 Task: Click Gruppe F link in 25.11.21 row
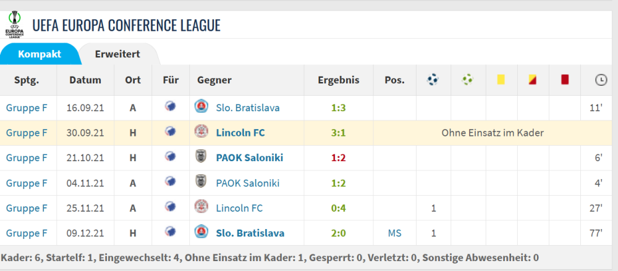click(27, 208)
